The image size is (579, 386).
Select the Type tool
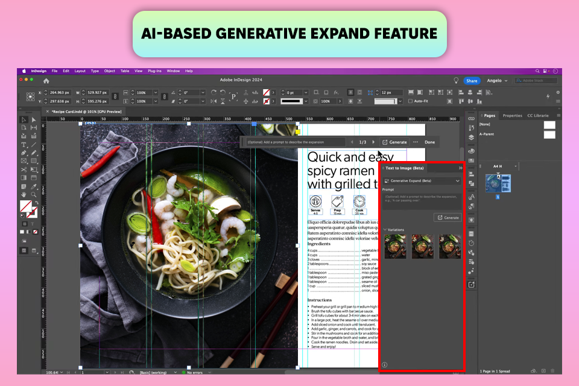[24, 145]
